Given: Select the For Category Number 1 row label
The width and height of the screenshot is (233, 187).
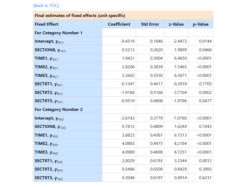Looking at the screenshot, I should pyautogui.click(x=59, y=33).
